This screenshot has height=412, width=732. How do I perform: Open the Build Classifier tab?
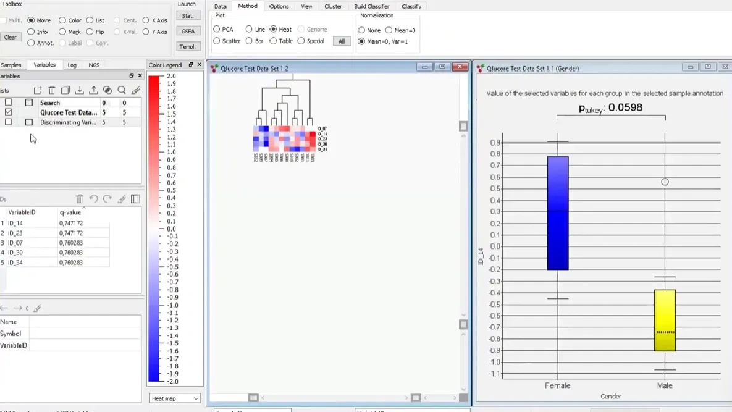tap(371, 6)
